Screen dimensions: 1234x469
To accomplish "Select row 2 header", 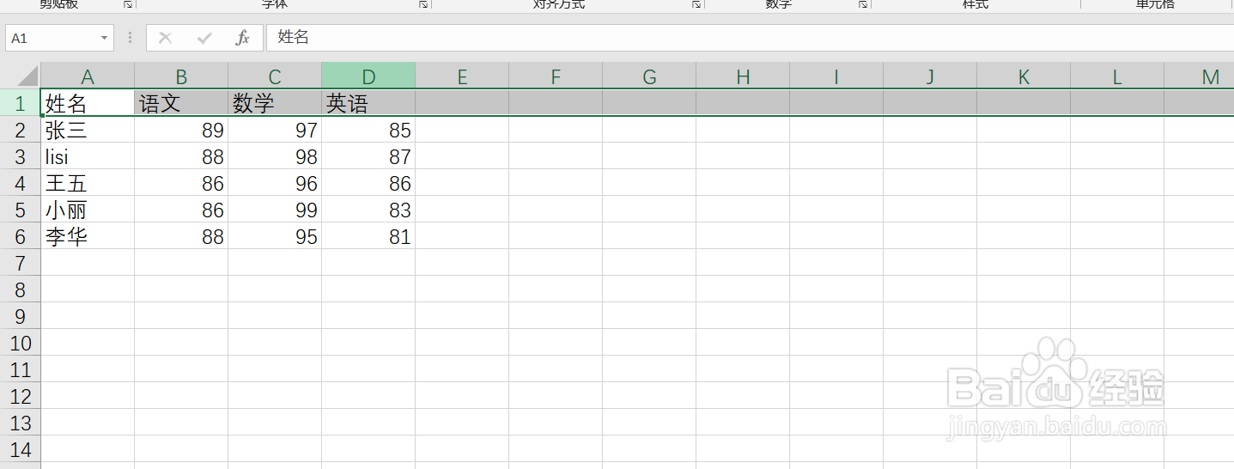I will 21,130.
